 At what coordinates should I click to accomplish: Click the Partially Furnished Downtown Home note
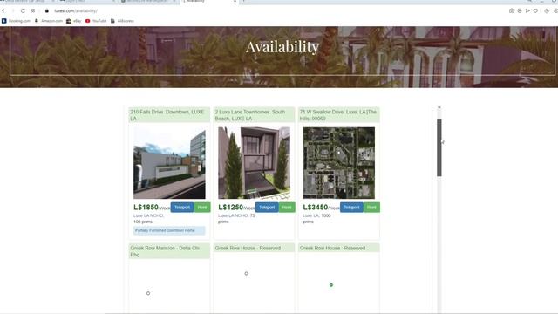169,230
